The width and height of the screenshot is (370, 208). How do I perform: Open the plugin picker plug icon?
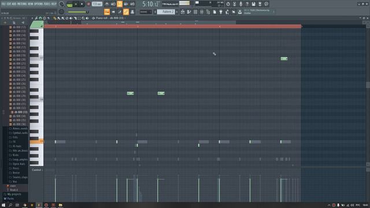click(x=221, y=12)
